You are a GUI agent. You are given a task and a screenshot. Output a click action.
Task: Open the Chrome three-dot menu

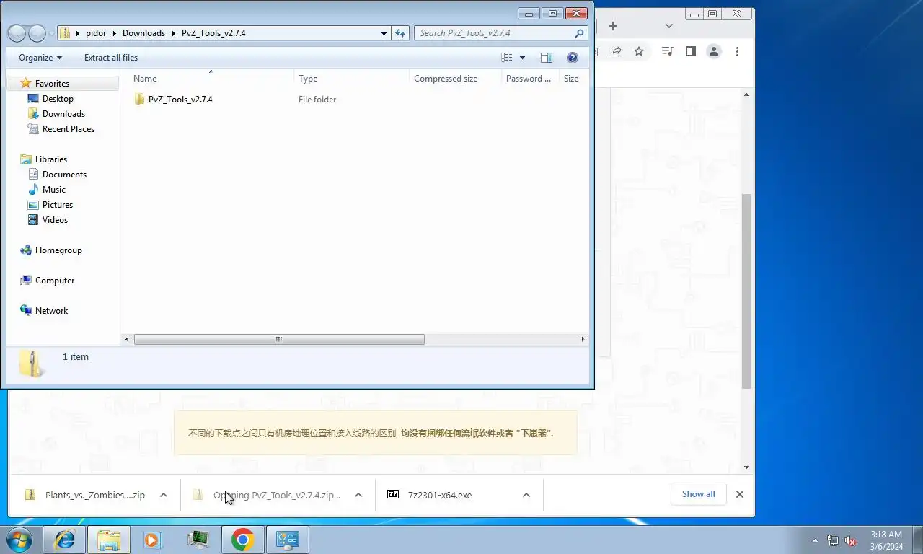[737, 51]
